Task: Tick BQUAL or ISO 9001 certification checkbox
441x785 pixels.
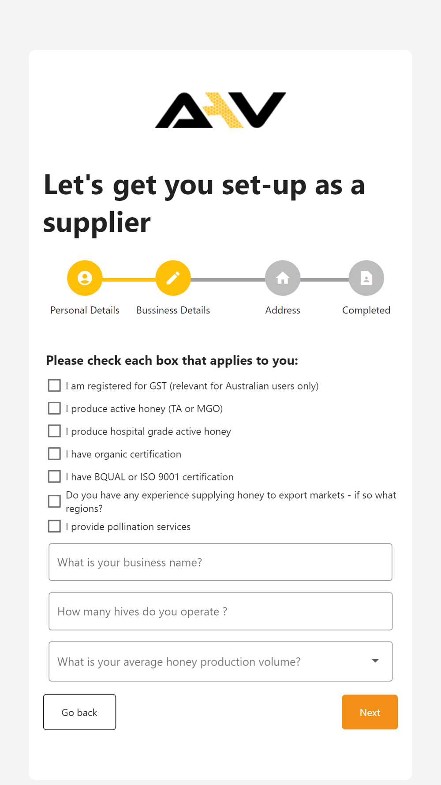Action: 54,477
